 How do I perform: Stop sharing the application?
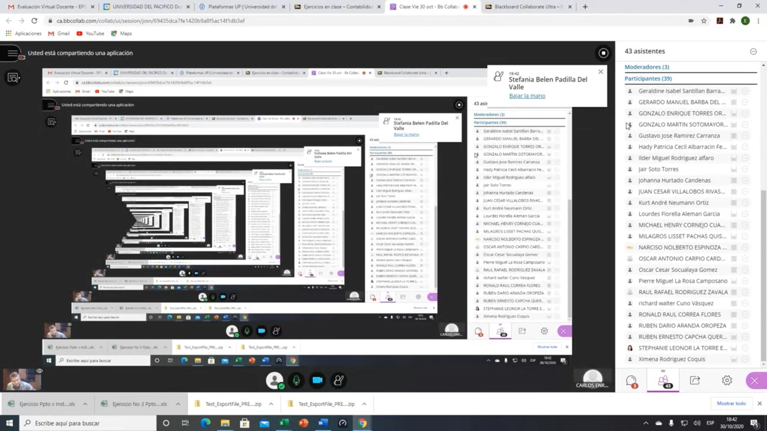[603, 53]
